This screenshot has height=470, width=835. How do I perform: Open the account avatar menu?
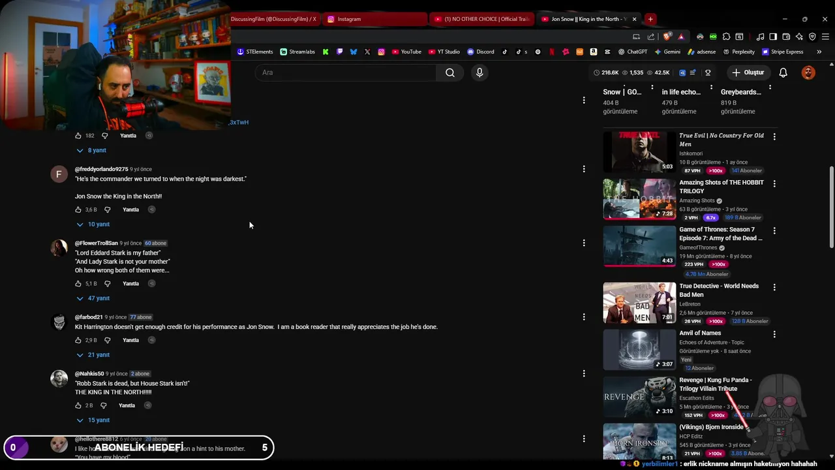point(808,72)
